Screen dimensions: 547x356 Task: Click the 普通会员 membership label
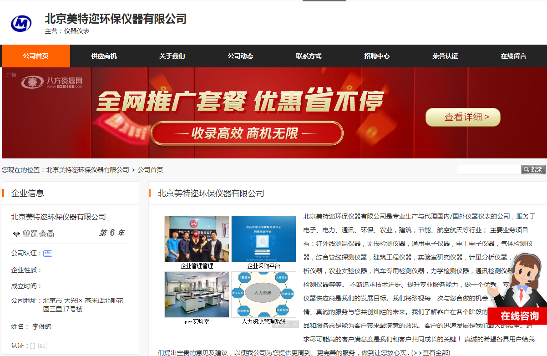click(38, 234)
